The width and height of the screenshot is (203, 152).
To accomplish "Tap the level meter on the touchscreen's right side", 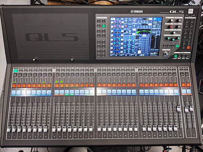I will pos(155,42).
